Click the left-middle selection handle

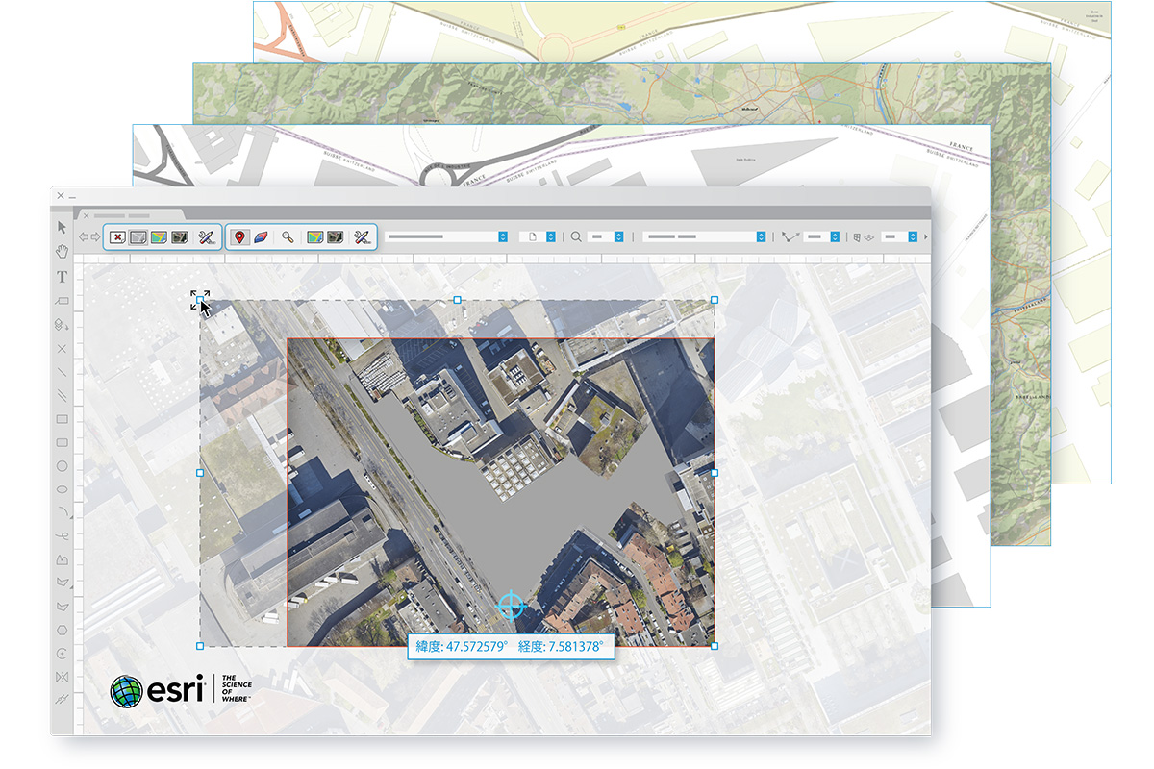(200, 473)
